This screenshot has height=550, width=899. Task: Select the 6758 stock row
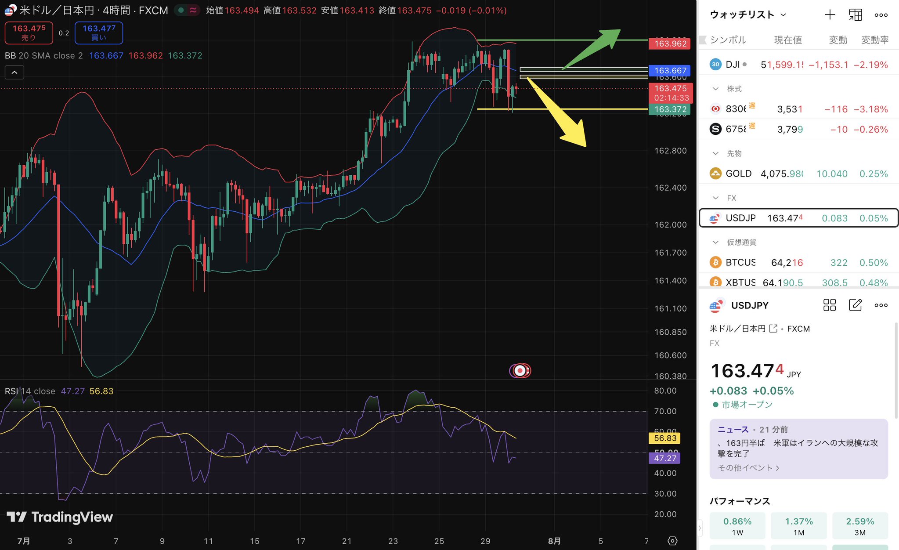[x=798, y=129]
